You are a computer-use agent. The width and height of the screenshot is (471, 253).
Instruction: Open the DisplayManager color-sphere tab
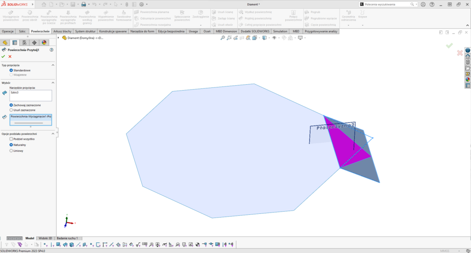[45, 42]
